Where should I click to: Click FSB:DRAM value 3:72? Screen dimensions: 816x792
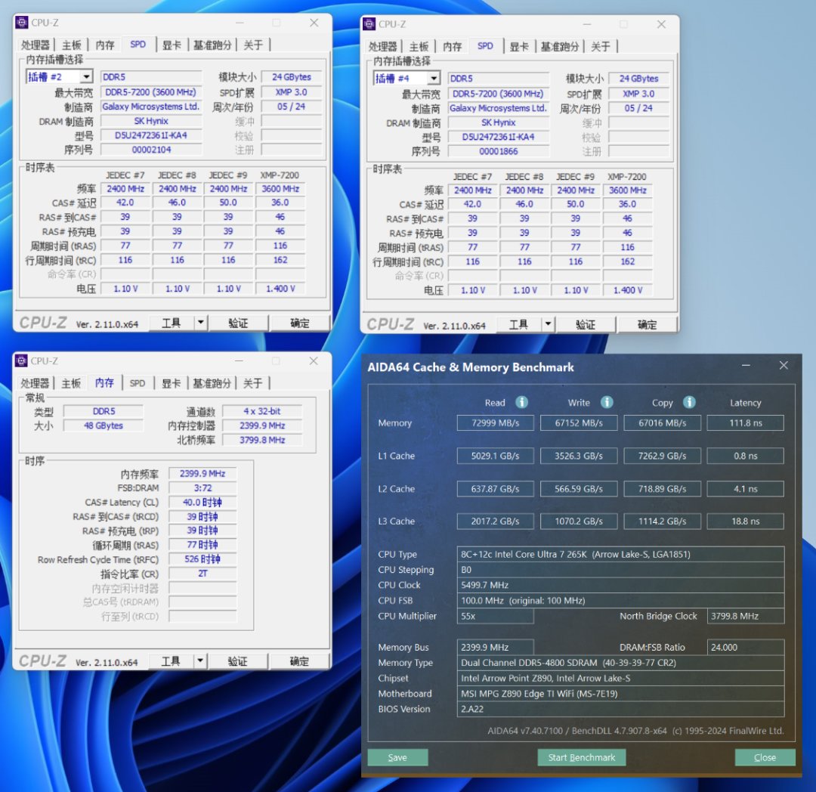[202, 488]
